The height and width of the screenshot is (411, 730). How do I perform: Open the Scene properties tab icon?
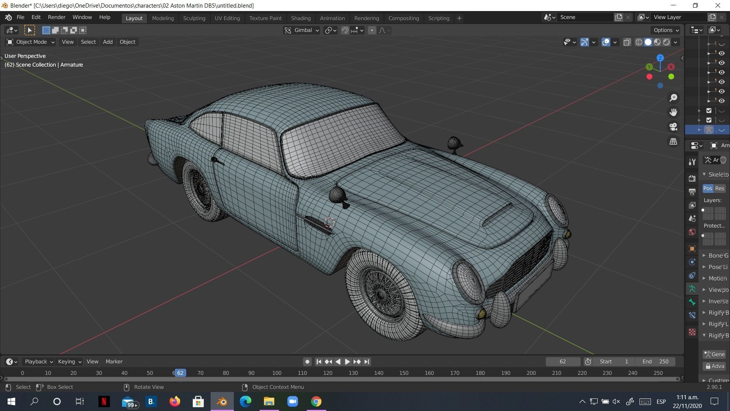click(692, 218)
